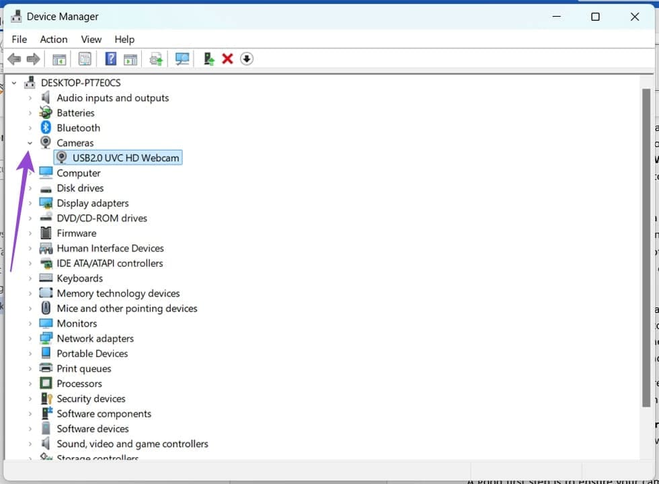
Task: Click the Disable device down-arrow icon
Action: click(247, 58)
